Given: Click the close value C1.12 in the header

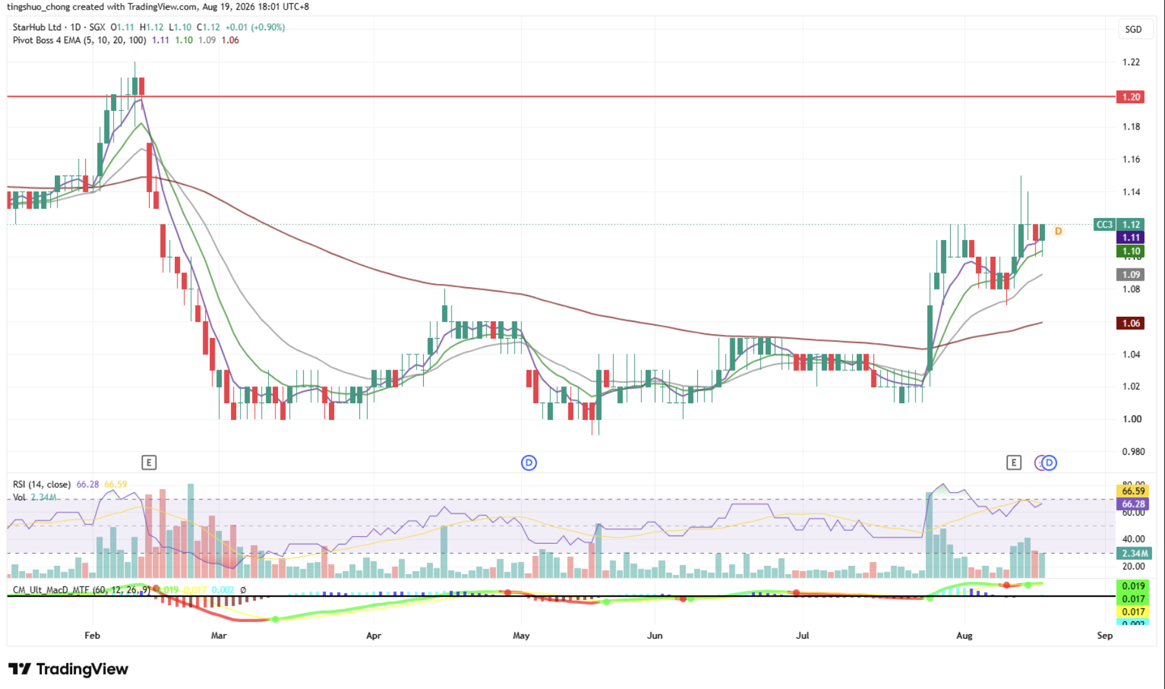Looking at the screenshot, I should (208, 27).
